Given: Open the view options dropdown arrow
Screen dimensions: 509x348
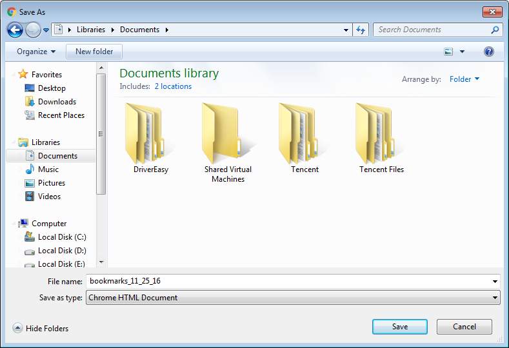Looking at the screenshot, I should (x=462, y=52).
